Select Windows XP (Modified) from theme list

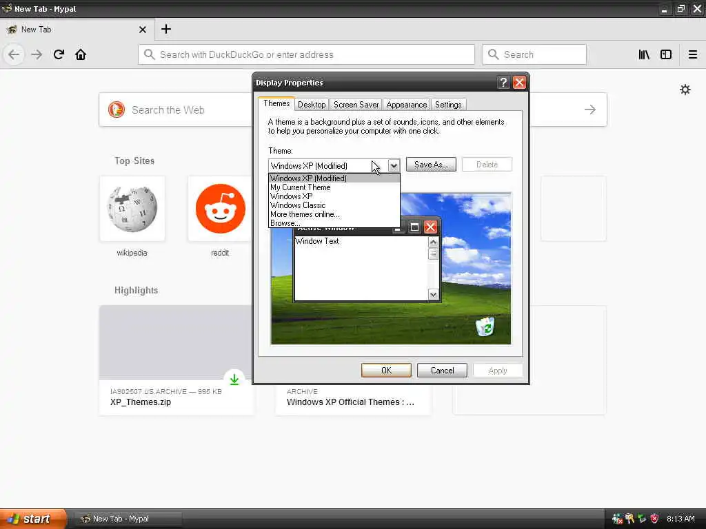coord(334,178)
